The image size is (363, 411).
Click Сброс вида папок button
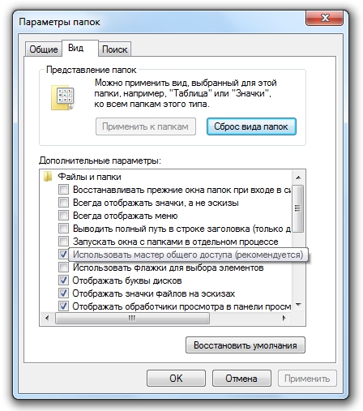[251, 126]
